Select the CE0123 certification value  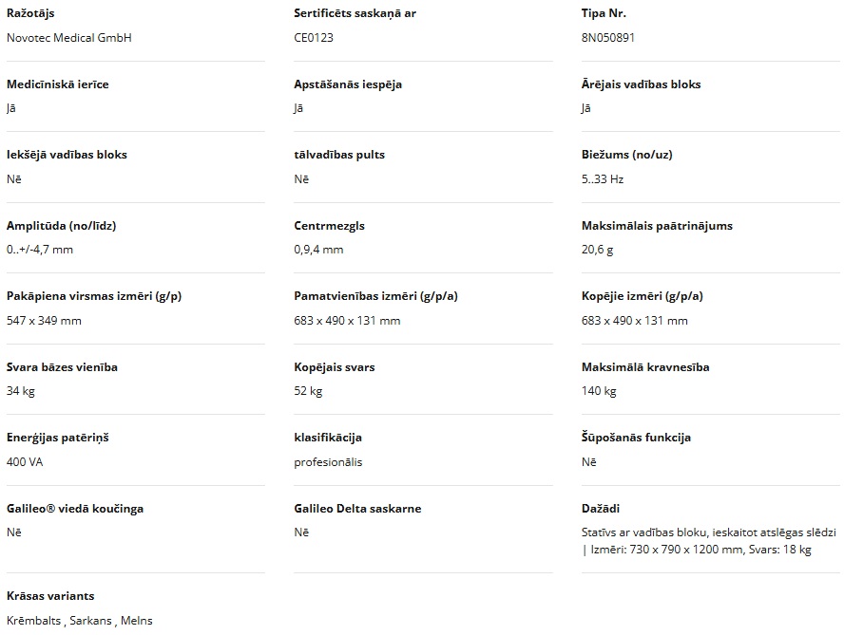coord(314,38)
